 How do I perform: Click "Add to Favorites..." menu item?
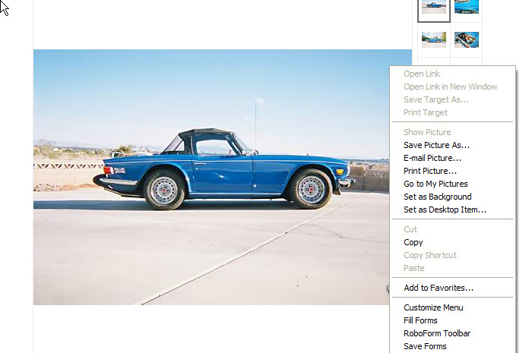[x=439, y=288]
